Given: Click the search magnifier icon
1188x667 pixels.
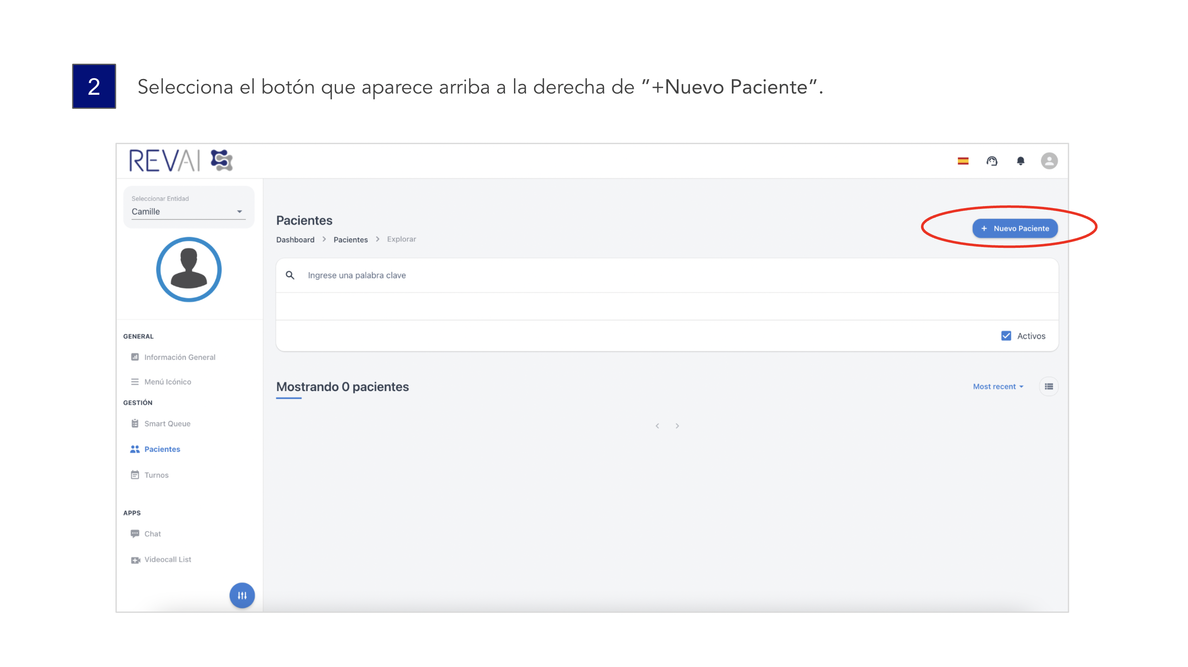Looking at the screenshot, I should [x=290, y=275].
